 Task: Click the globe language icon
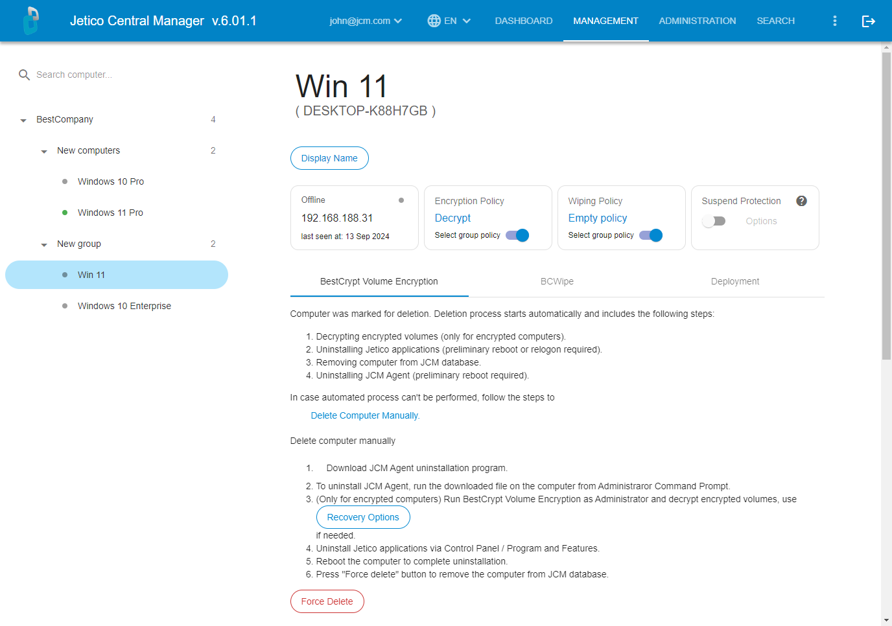coord(434,21)
